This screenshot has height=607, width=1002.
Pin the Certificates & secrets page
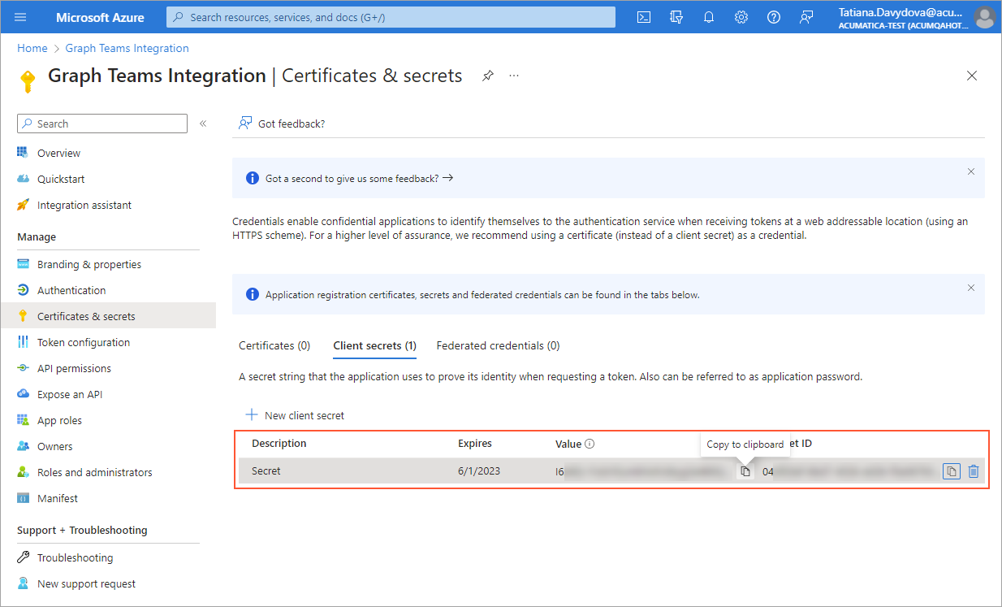[487, 76]
